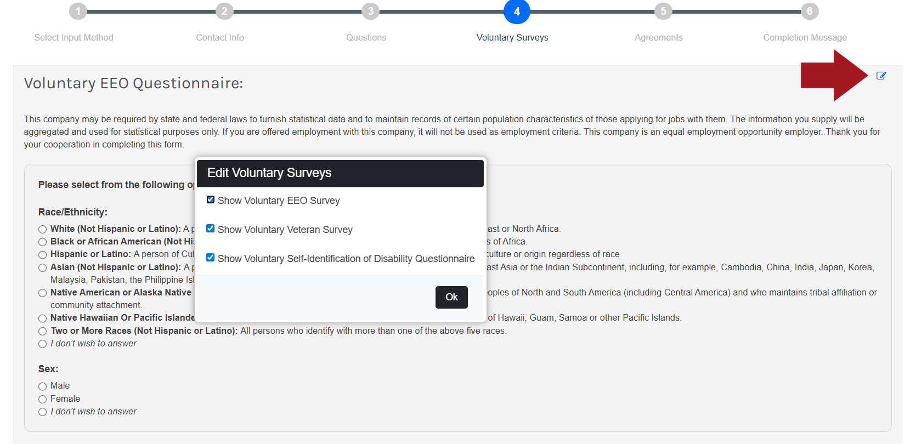Click Edit Voluntary Surveys dialog title
The image size is (916, 444).
[269, 173]
